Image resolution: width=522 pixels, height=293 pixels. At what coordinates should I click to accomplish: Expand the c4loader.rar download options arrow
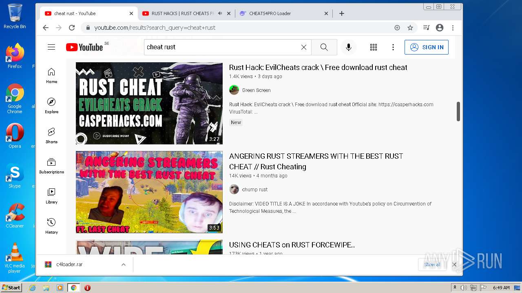tap(123, 265)
